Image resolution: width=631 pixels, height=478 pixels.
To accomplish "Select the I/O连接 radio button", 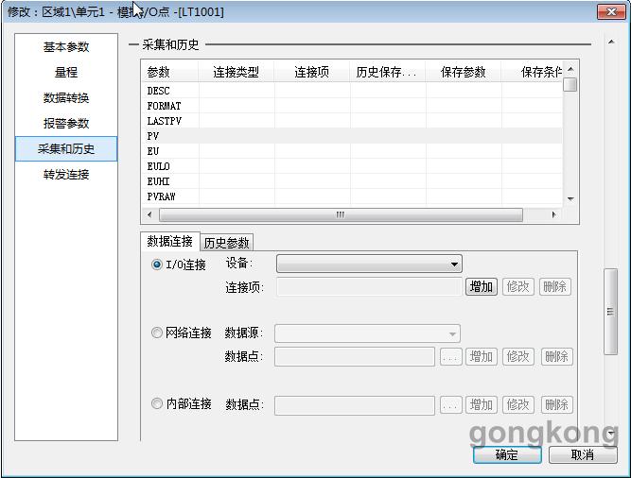I will click(156, 265).
